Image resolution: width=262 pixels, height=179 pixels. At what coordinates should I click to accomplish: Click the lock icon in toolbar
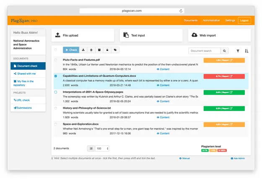(107, 50)
